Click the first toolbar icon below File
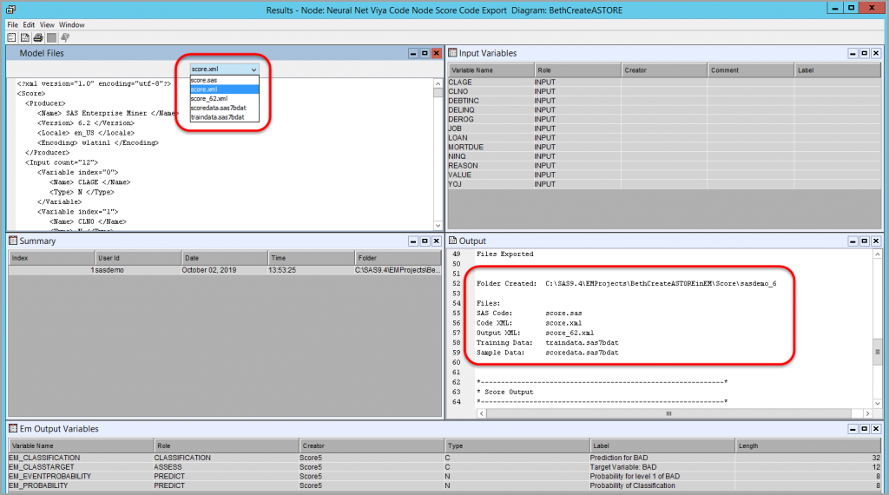 coord(11,37)
